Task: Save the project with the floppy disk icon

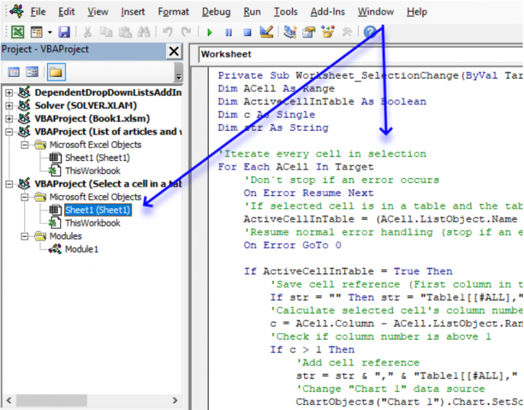Action: tap(64, 32)
